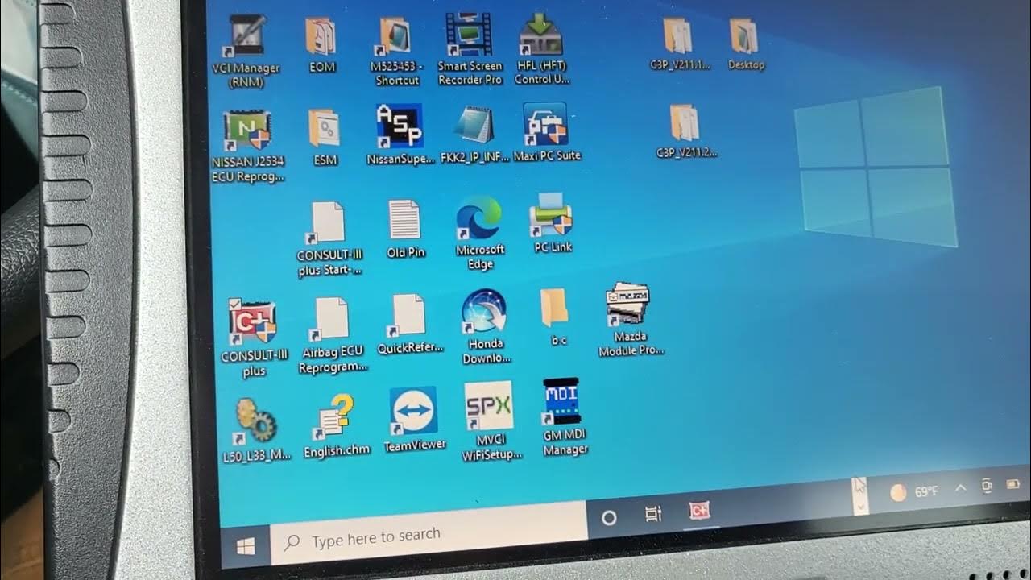The width and height of the screenshot is (1031, 580).
Task: Launch GM MDI Manager
Action: (564, 418)
